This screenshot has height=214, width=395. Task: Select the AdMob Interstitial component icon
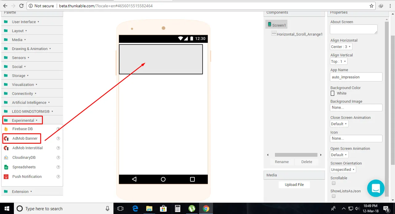[6, 148]
